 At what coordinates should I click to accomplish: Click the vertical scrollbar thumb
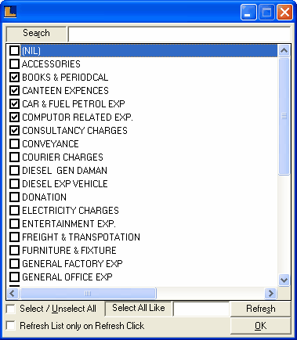click(x=284, y=116)
